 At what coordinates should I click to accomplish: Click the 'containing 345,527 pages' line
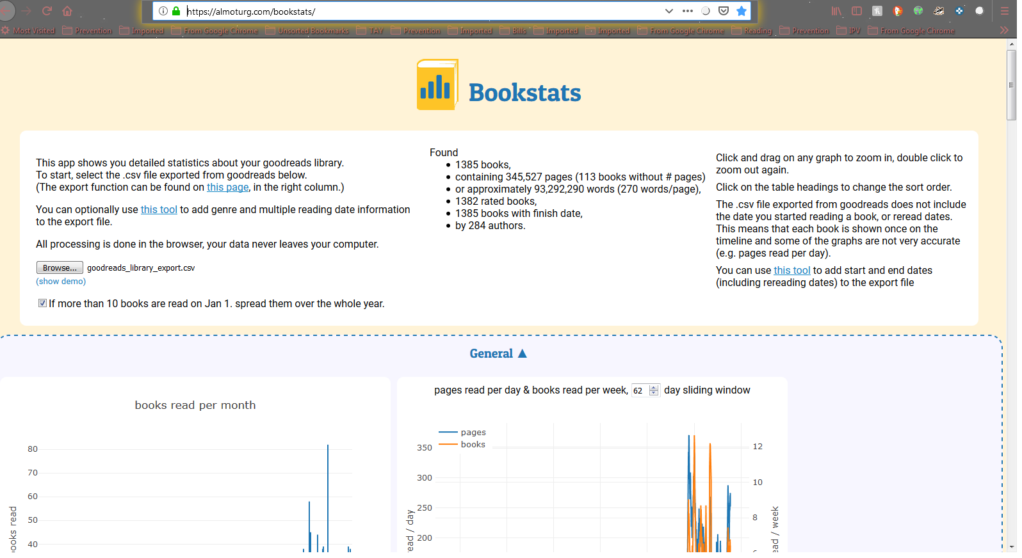[x=580, y=177]
